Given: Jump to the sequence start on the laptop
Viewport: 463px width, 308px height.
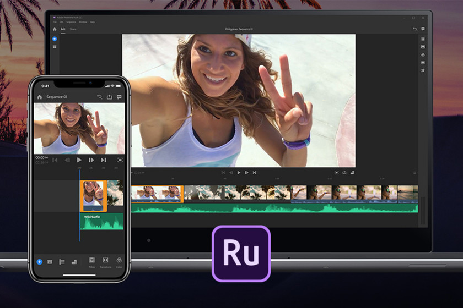Looking at the screenshot, I should pos(223,173).
